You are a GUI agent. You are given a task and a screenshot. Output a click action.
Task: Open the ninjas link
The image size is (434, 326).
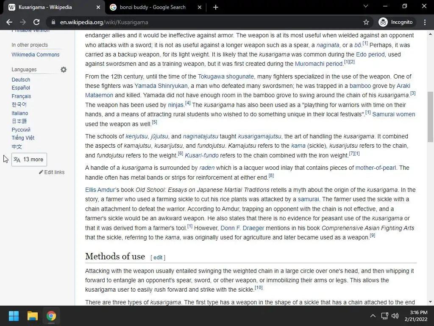(176, 105)
